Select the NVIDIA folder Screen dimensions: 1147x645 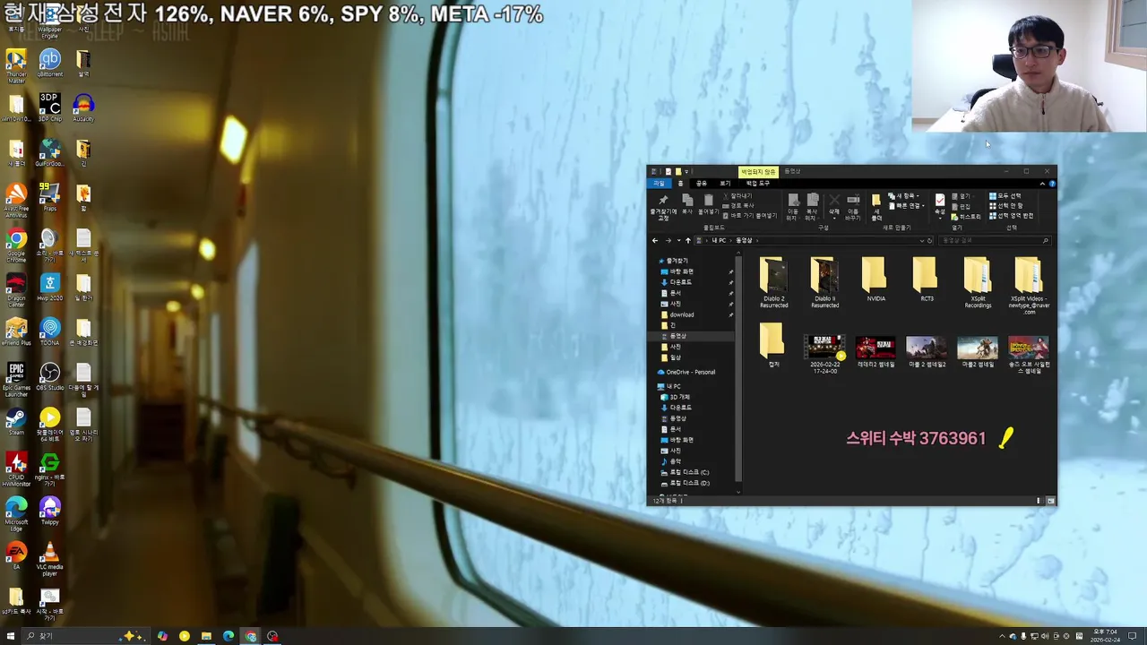pyautogui.click(x=875, y=279)
